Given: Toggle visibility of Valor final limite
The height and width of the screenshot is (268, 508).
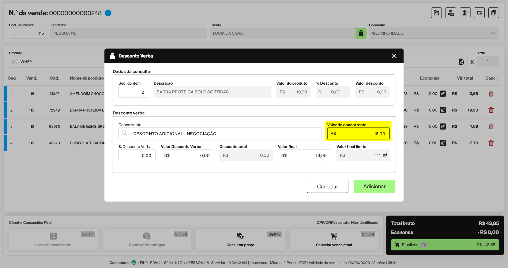Looking at the screenshot, I should coord(385,155).
